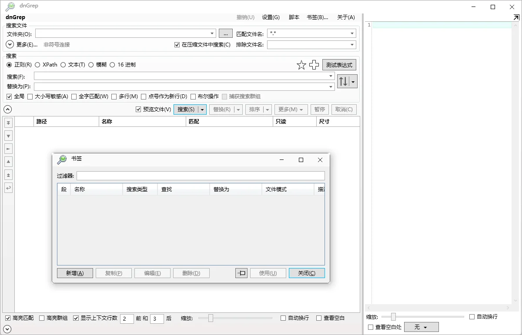The width and height of the screenshot is (522, 335).
Task: Toggle 在压缩文件中搜索(C) checkbox
Action: (177, 45)
